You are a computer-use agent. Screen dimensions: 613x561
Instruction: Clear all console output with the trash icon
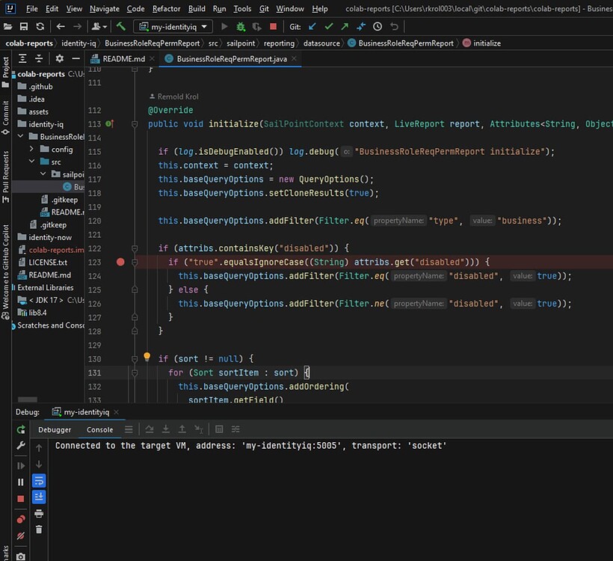tap(39, 529)
